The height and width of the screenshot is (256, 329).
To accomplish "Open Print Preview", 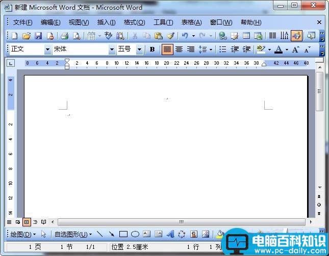I will 77,36.
